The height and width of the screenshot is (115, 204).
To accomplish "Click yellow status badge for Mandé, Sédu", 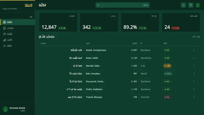I will click(167, 66).
